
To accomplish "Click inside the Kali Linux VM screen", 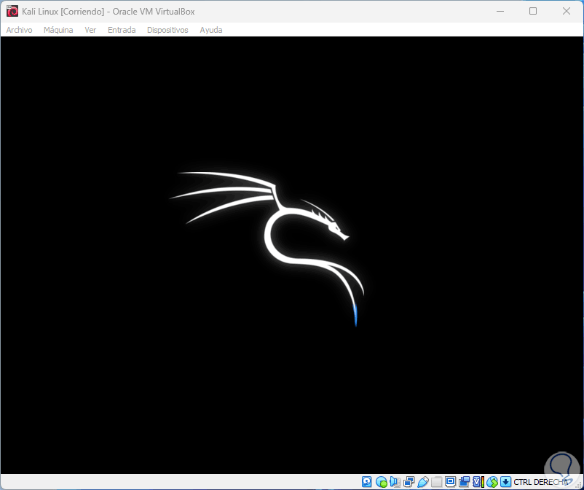I will 292,255.
